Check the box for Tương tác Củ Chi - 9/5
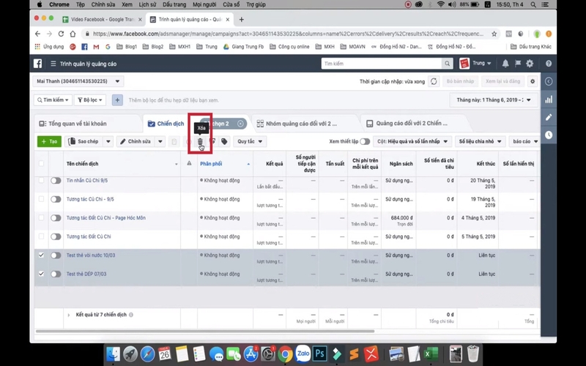Viewport: 586px width, 366px height. 41,199
